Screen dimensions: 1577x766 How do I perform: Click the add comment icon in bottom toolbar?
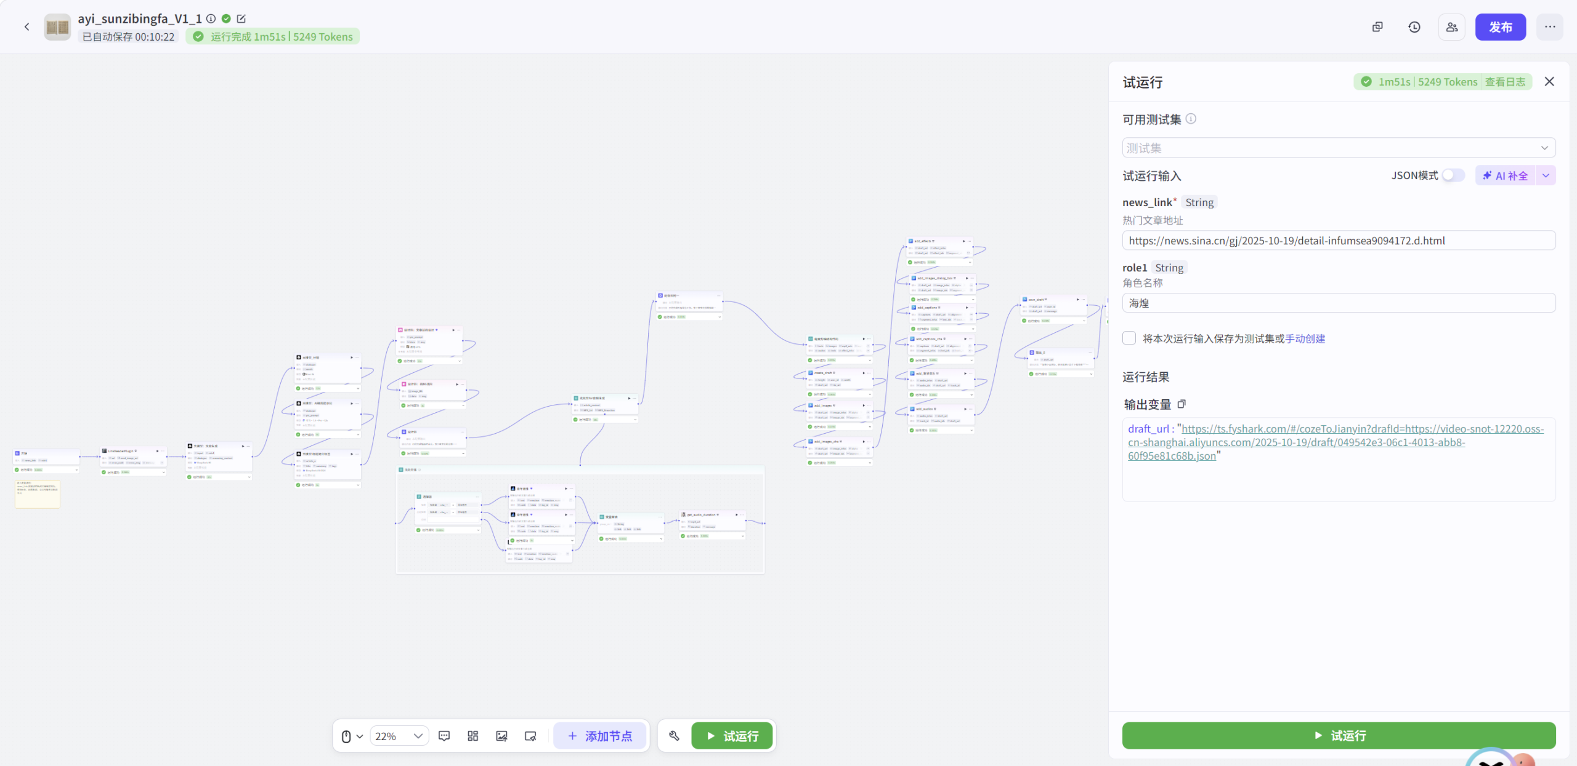coord(444,736)
